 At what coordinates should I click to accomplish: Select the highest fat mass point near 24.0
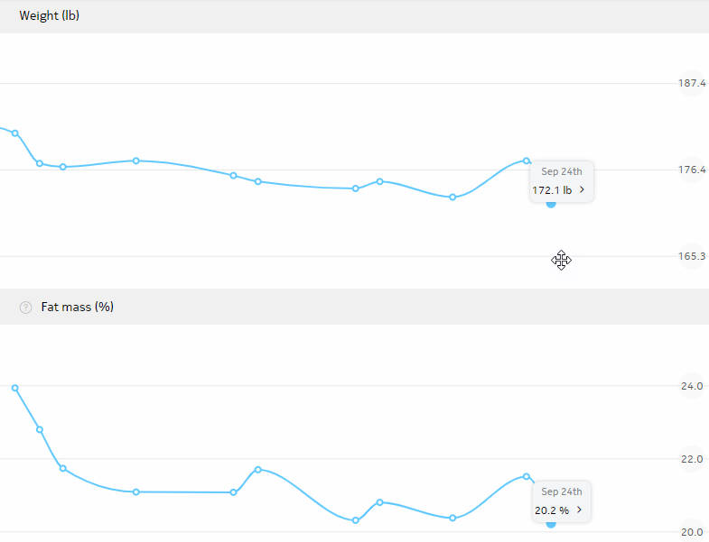[15, 388]
